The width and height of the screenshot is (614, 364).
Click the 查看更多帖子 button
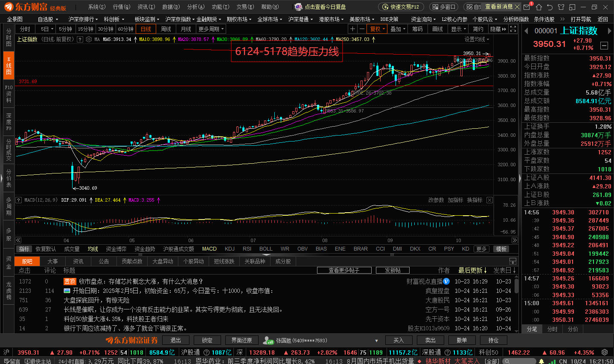point(344,270)
